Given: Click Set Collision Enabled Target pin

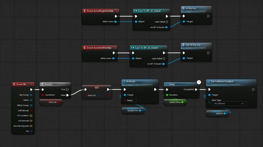Looking at the screenshot, I should [x=209, y=95].
